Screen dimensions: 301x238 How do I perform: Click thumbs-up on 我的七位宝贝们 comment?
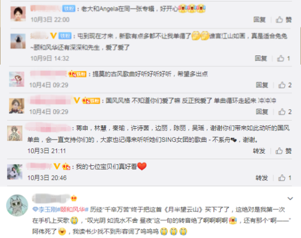285,178
